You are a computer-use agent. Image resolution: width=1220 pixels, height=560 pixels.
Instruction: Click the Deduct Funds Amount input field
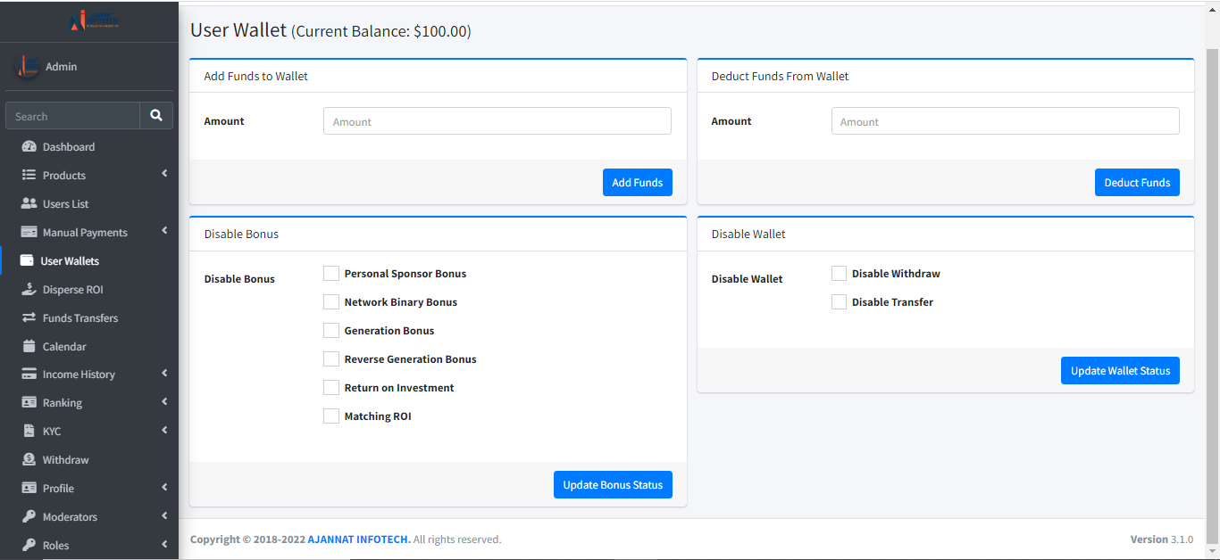coord(1005,121)
